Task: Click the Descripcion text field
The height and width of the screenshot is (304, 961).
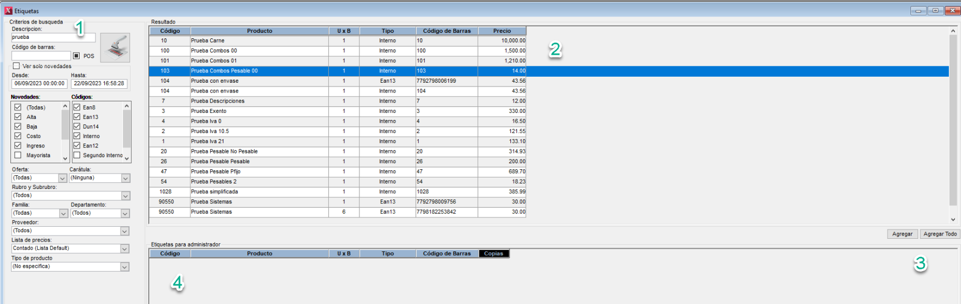Action: [x=53, y=37]
